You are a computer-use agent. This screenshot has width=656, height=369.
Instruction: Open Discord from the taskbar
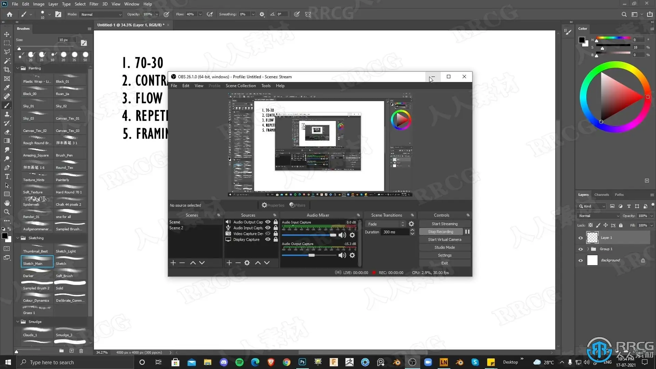coord(224,362)
